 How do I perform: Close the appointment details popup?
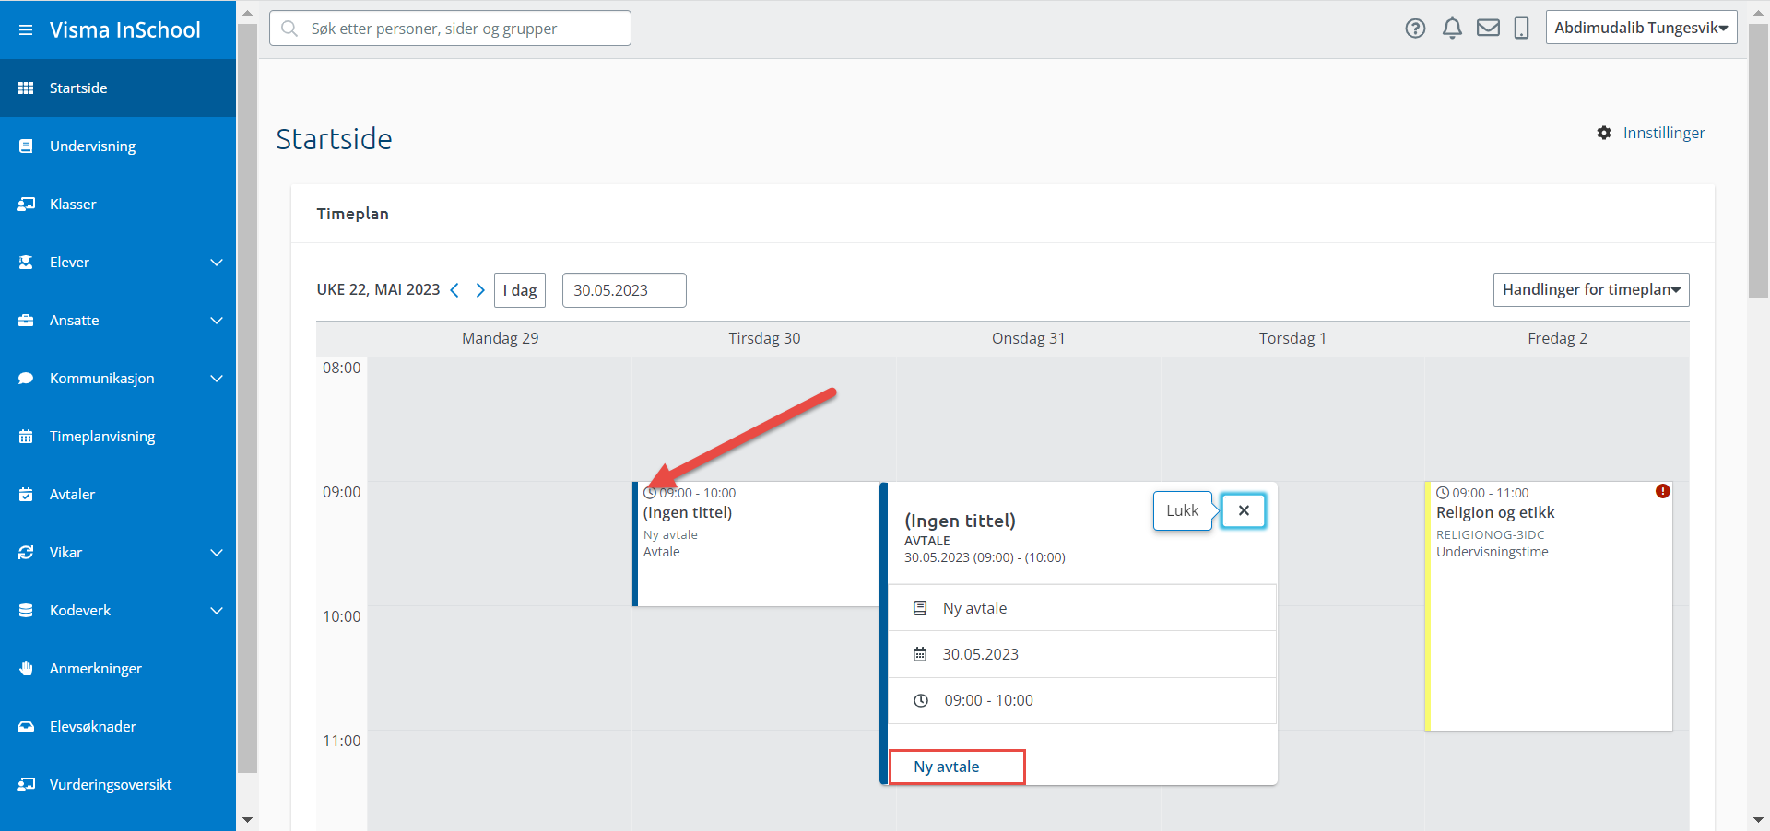(1243, 510)
